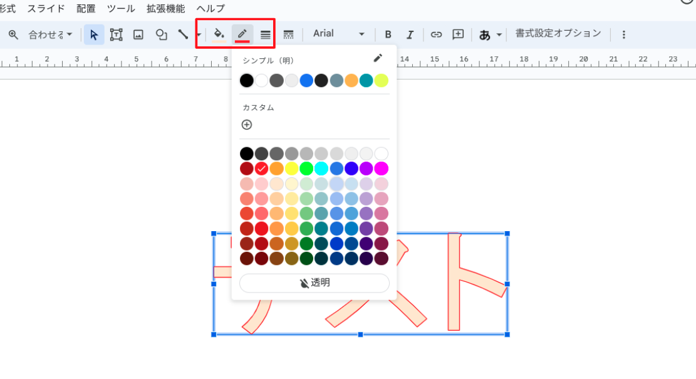Viewport: 696px width, 379px height.
Task: Choose the bright green swatch in grid
Action: (306, 169)
